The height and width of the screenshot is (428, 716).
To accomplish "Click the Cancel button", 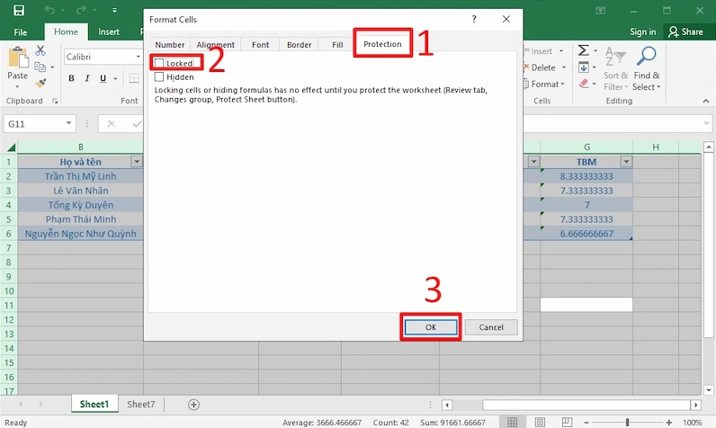I will tap(491, 327).
